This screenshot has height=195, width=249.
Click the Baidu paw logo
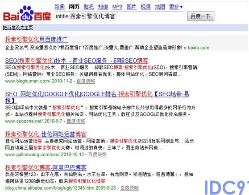pyautogui.click(x=27, y=13)
